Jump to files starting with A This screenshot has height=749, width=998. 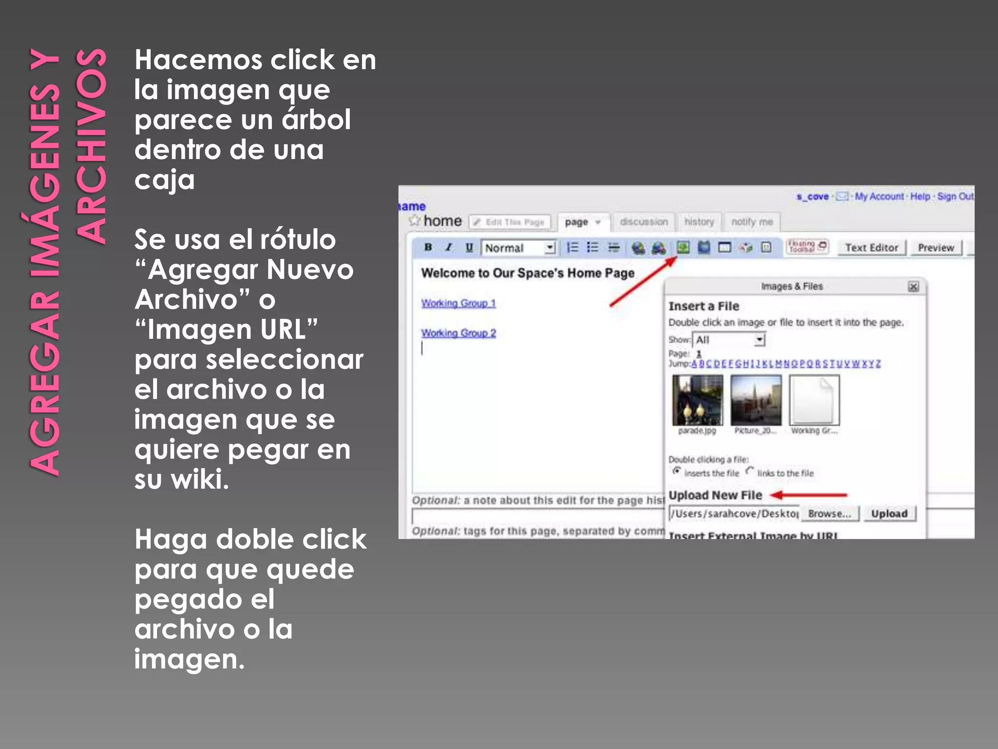point(694,364)
